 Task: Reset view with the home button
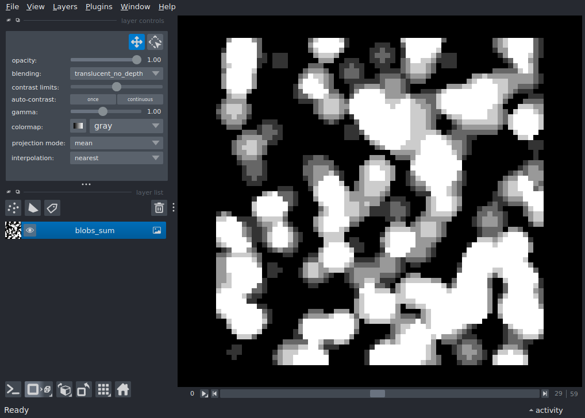click(x=123, y=389)
